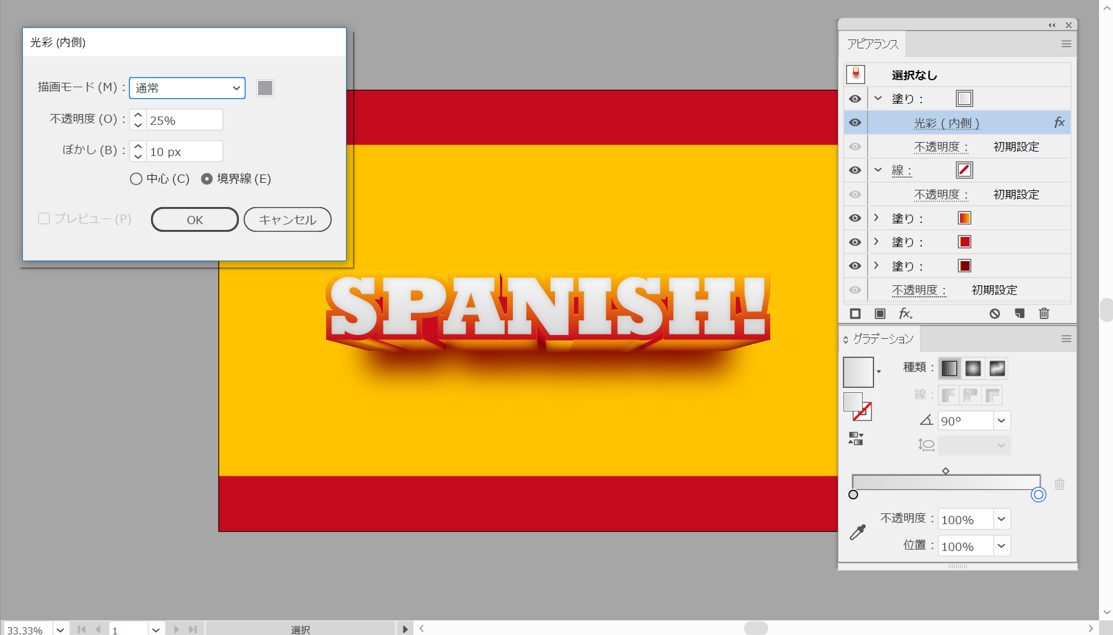The image size is (1113, 635).
Task: Click the ぼかし value input field
Action: point(184,152)
